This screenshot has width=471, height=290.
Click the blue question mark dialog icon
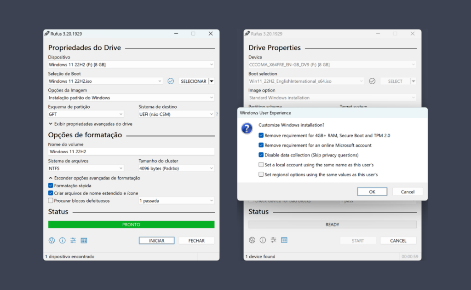point(247,128)
